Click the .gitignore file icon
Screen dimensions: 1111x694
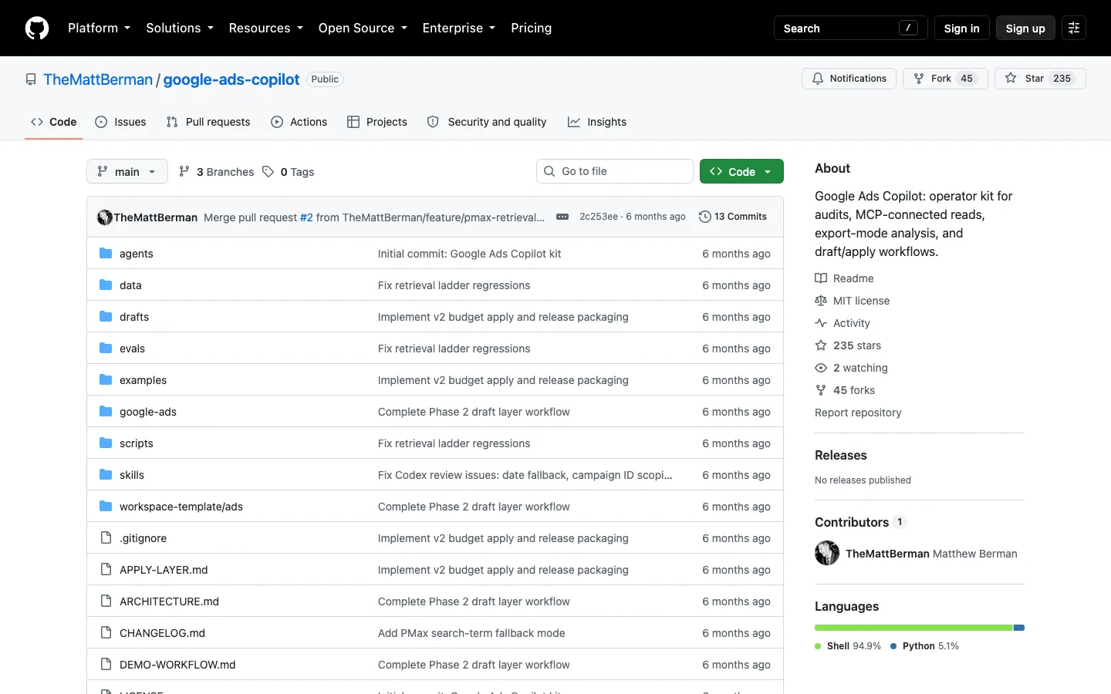[106, 538]
